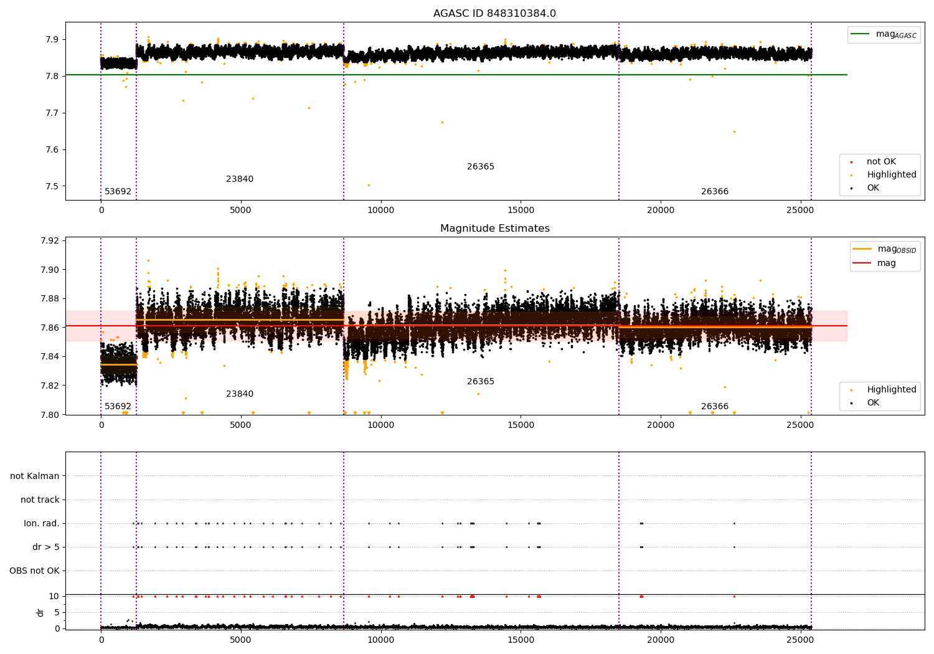This screenshot has width=934, height=654.
Task: Select the orange mag OBSID legend entry
Action: click(x=885, y=249)
